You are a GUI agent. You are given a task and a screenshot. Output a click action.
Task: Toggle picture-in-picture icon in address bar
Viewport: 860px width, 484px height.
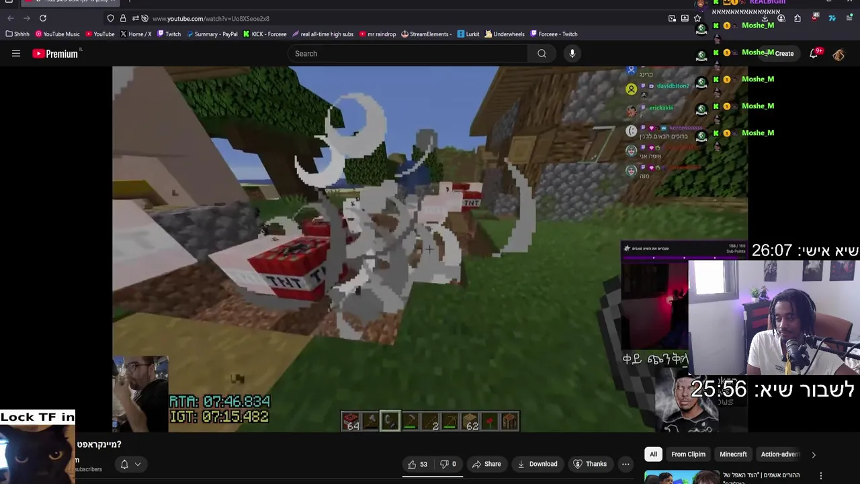[x=672, y=18]
